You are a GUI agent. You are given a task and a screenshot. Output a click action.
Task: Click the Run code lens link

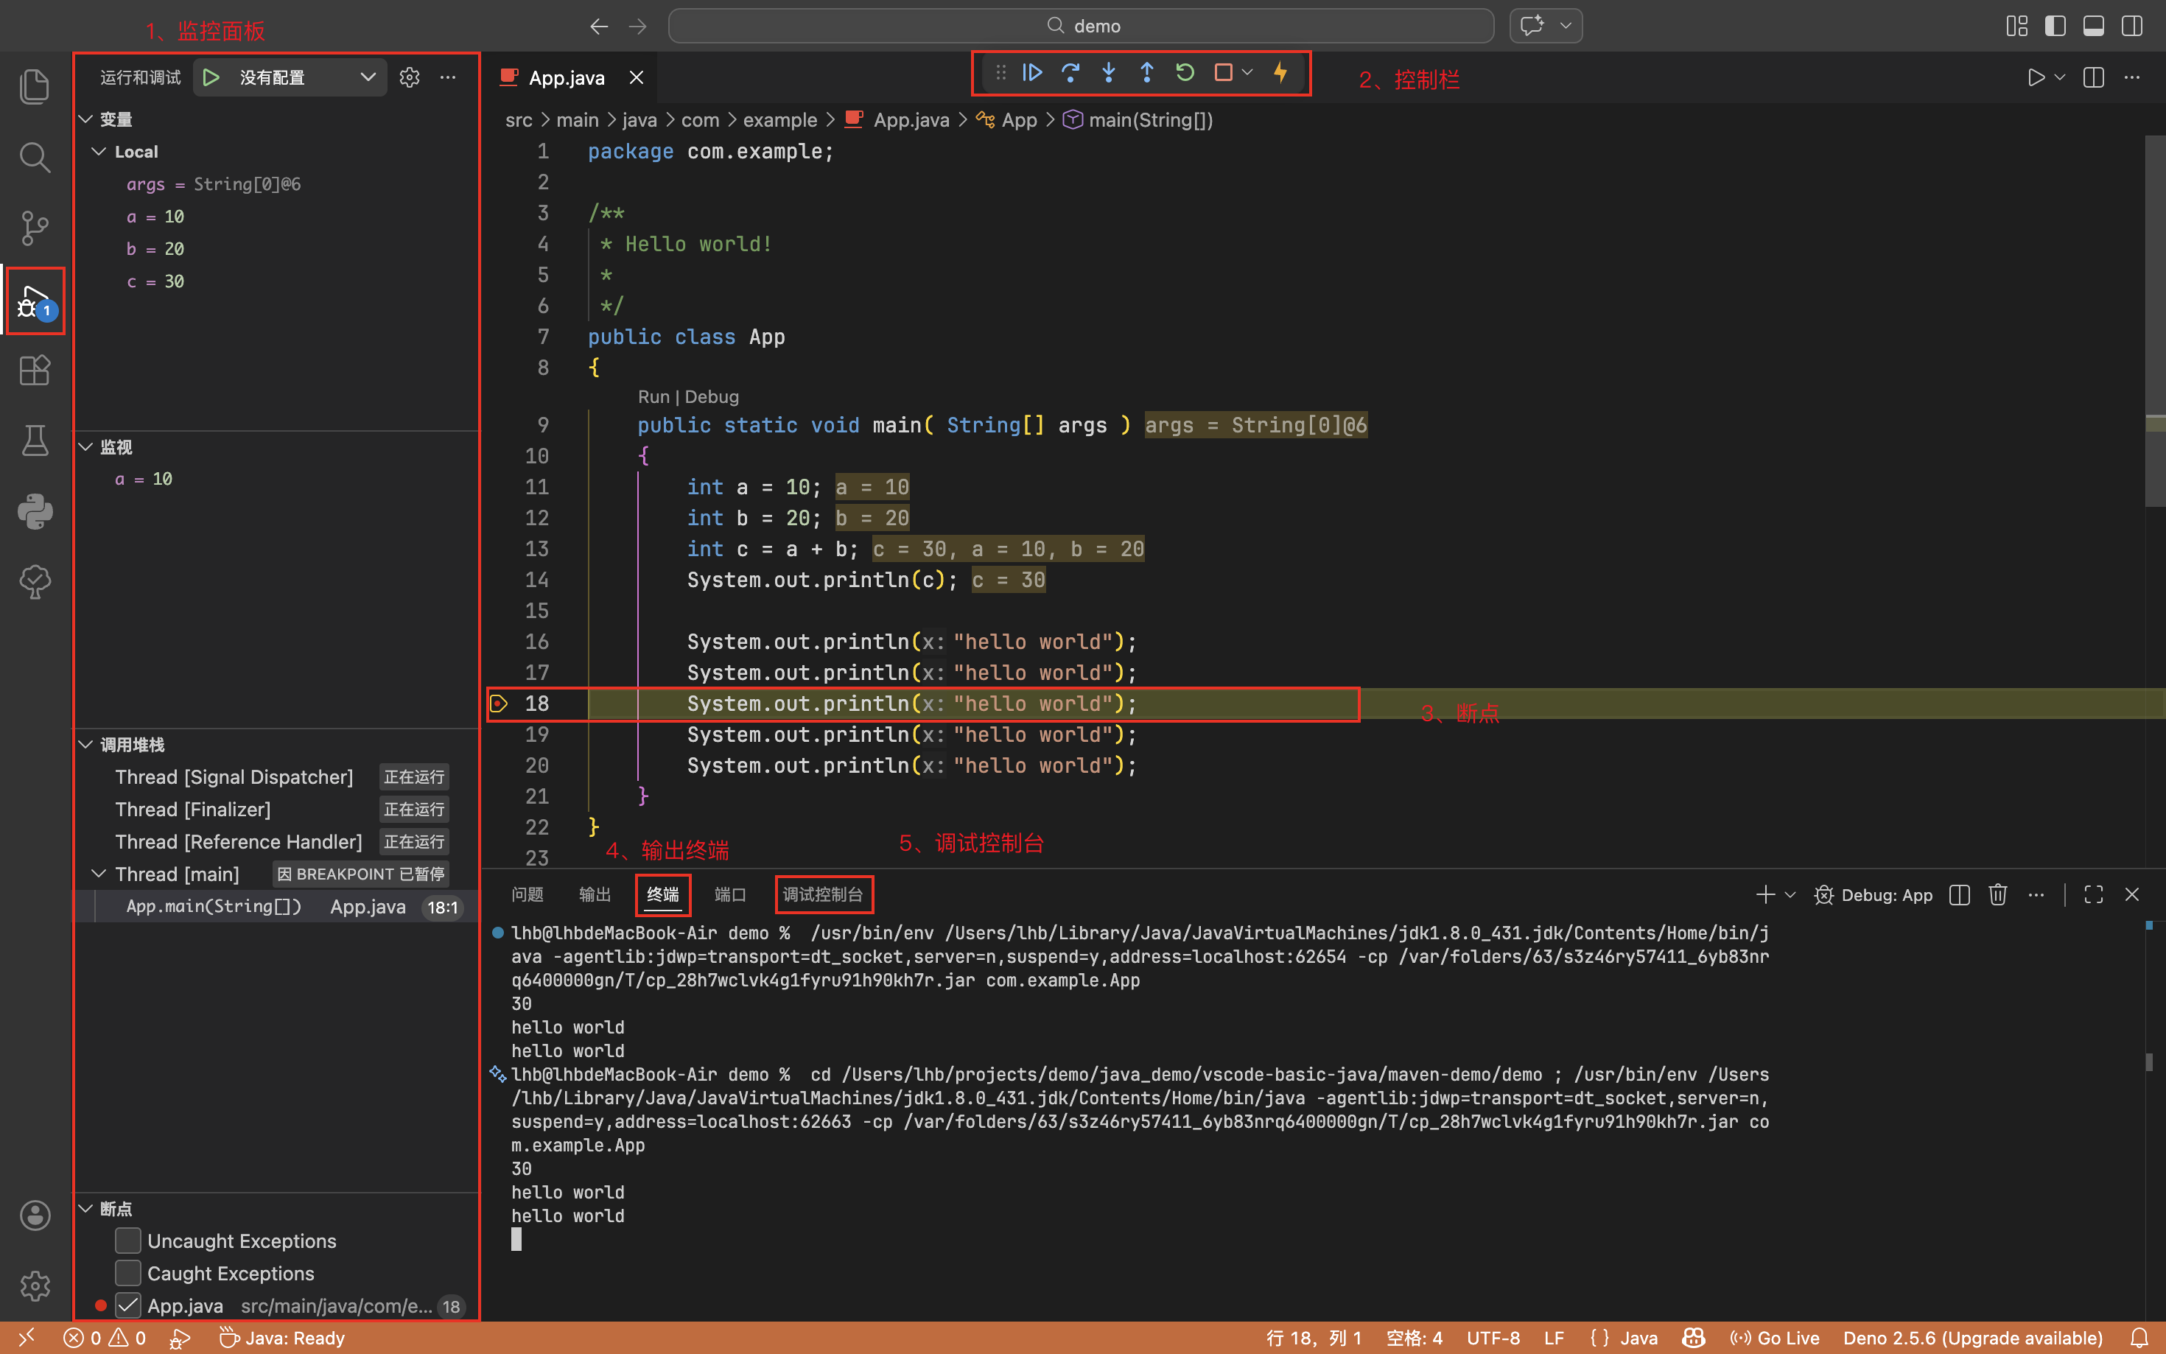point(653,397)
